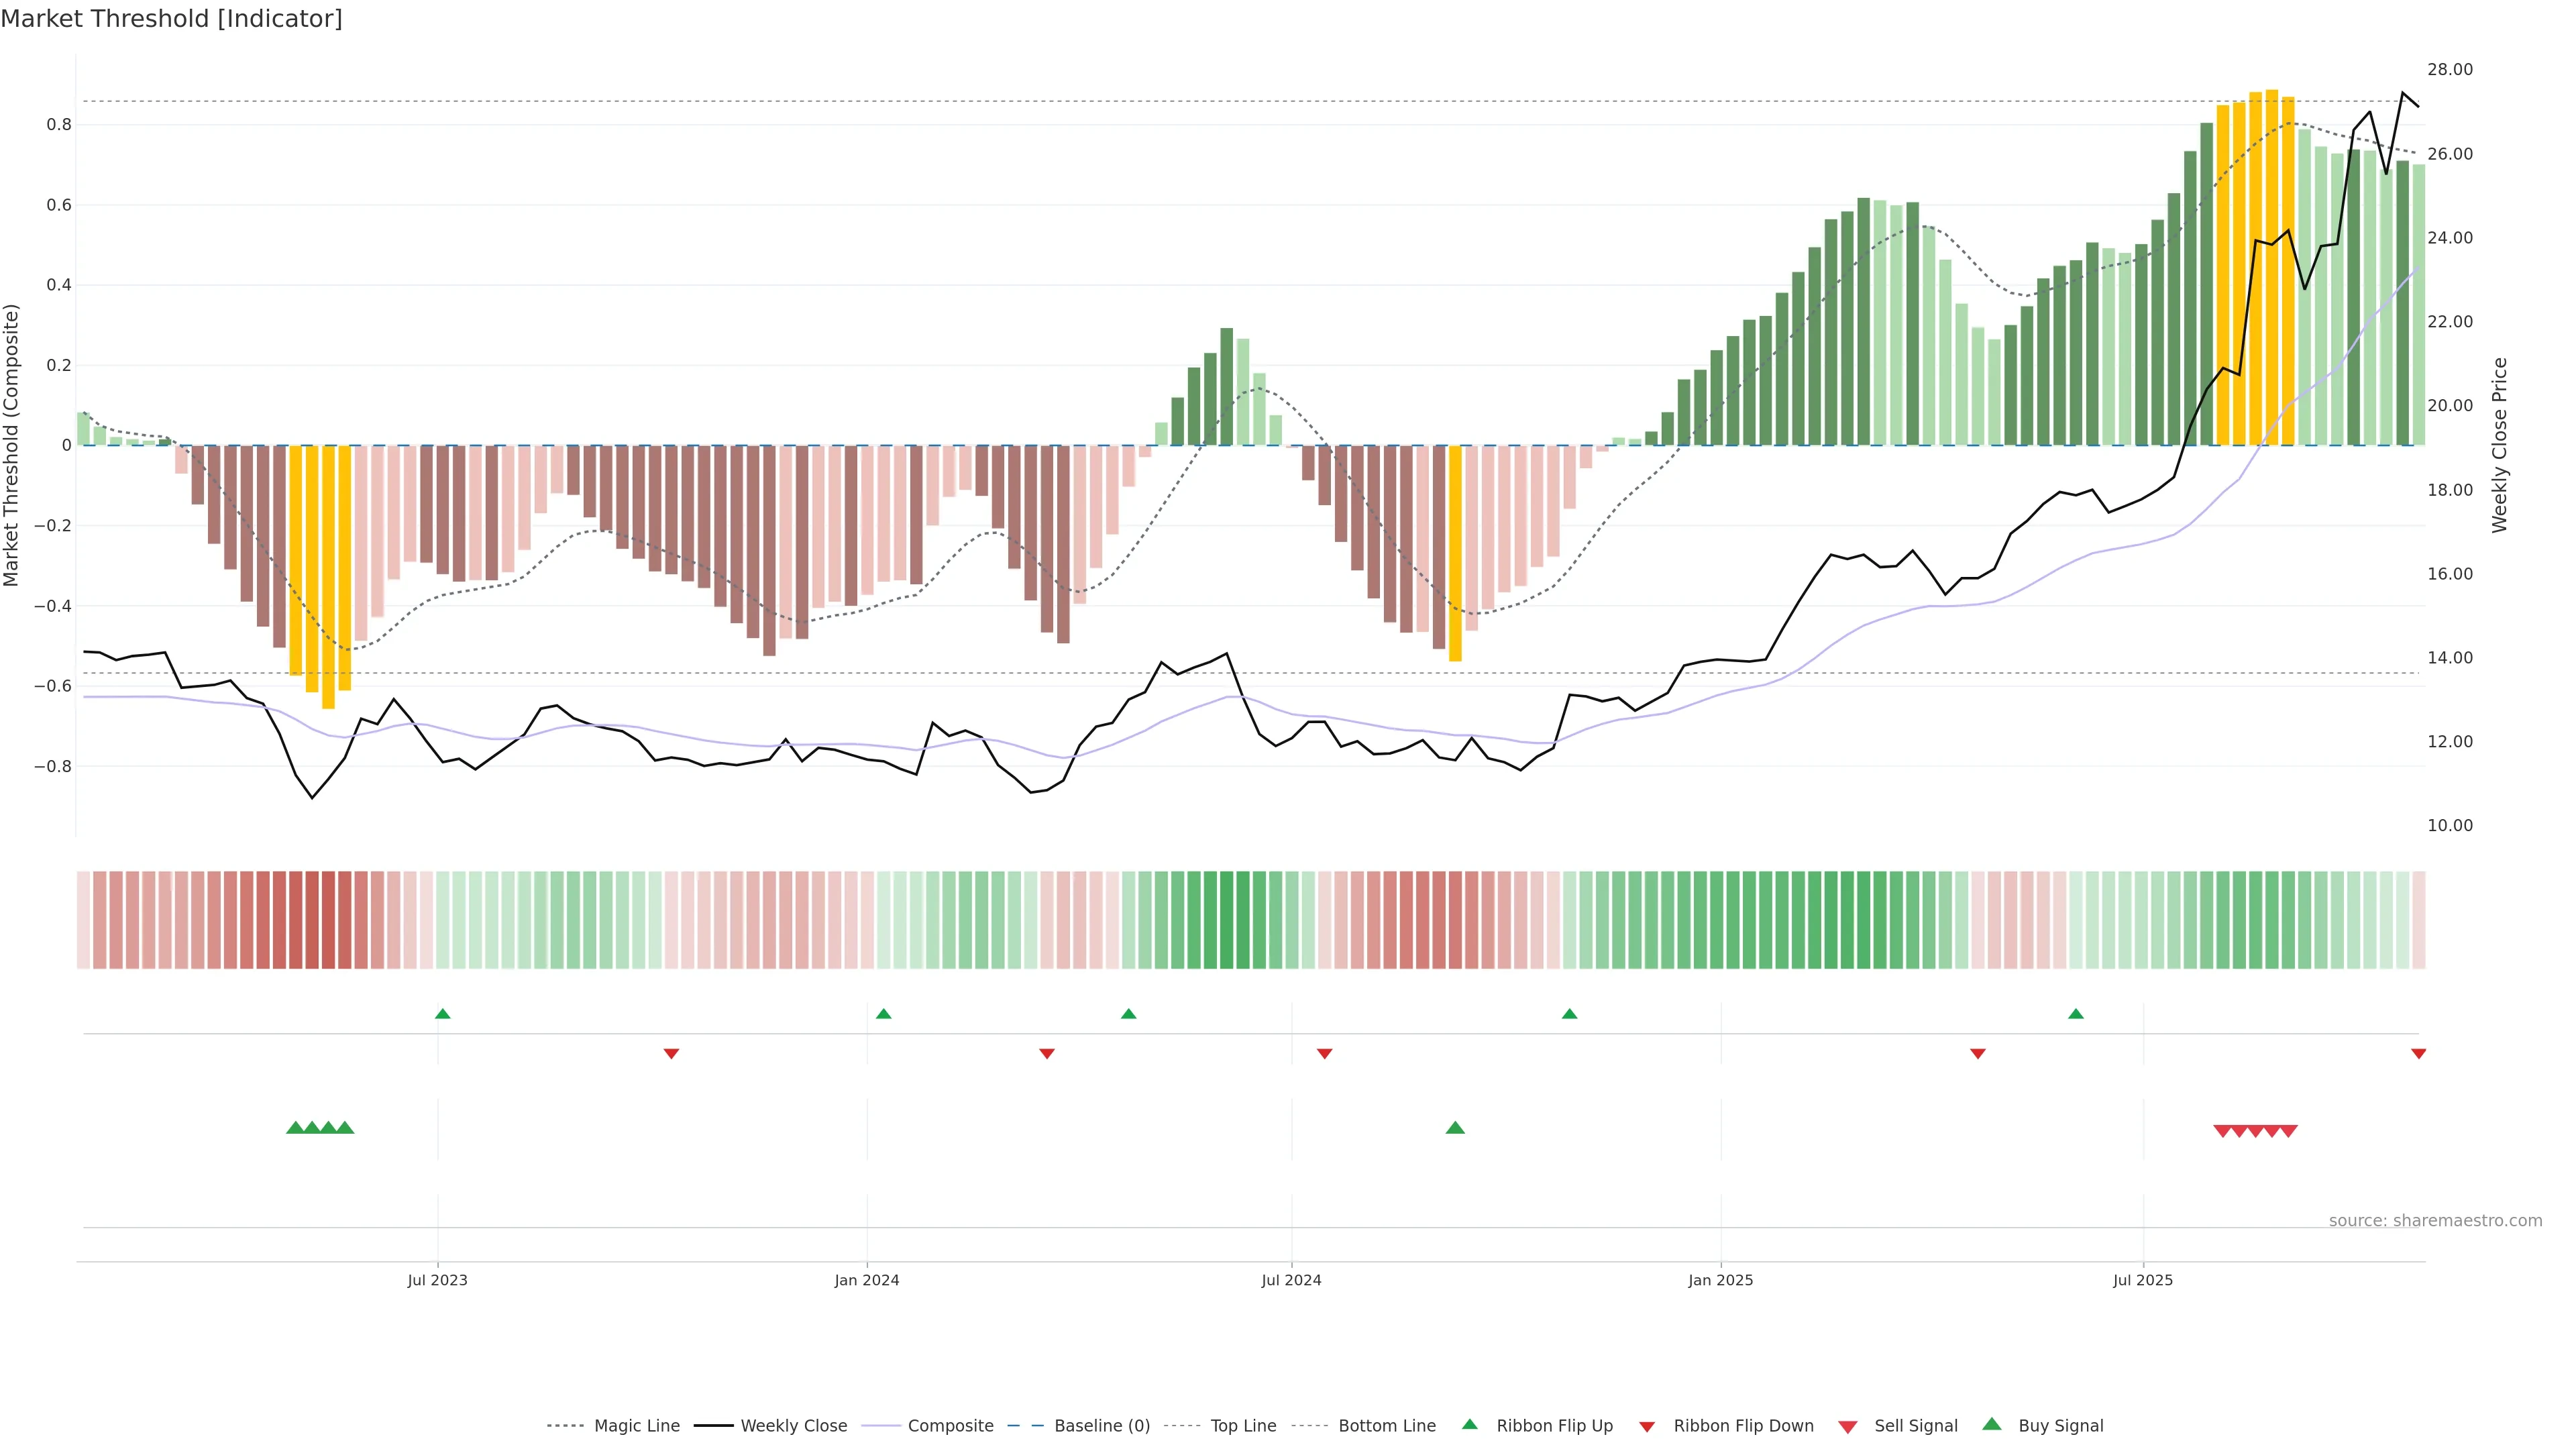Click the Ribbon Flip Down legend marker
Screen dimensions: 2576x1449
click(1647, 1426)
